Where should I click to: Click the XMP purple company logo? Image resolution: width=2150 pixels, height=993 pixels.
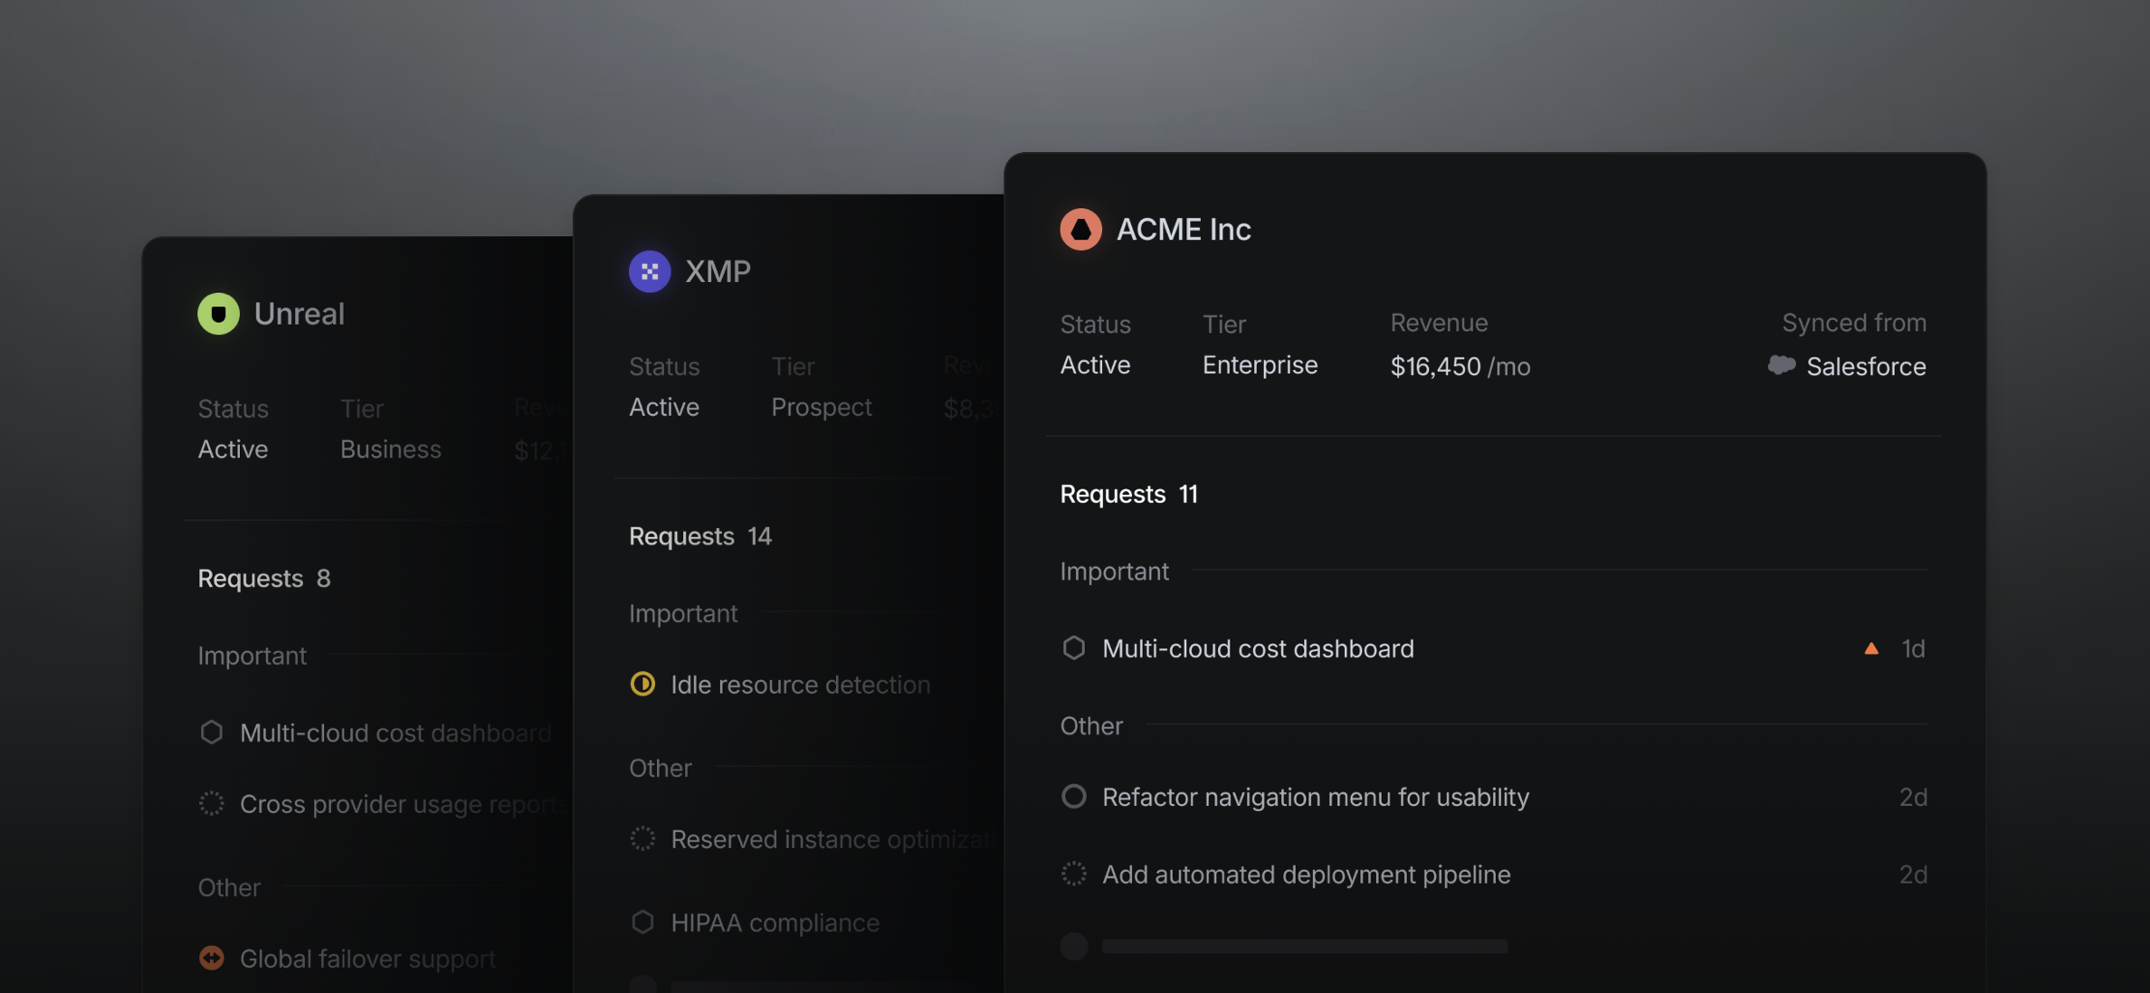click(x=650, y=271)
